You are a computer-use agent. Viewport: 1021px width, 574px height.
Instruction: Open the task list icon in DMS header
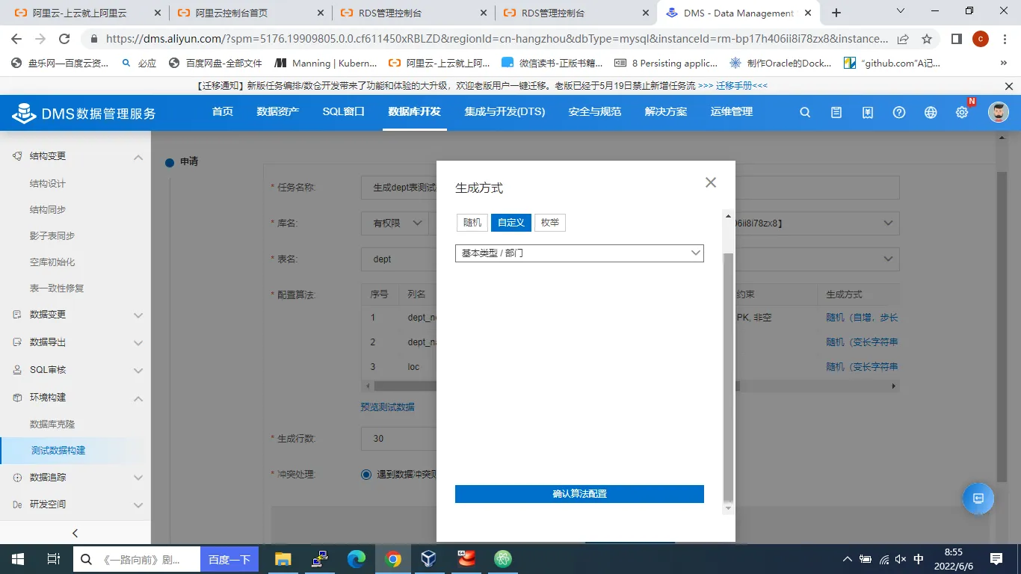[x=836, y=112]
